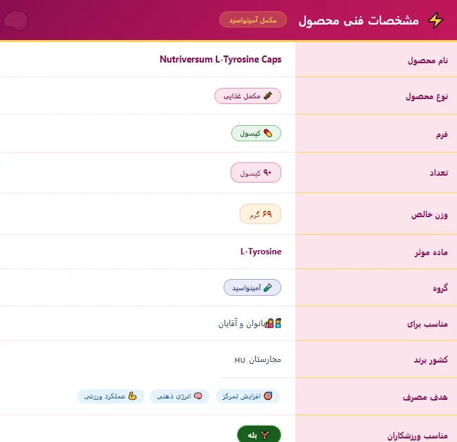457x442 pixels.
Task: Click the flexed bicep icon in عملکرد ورزشی
Action: (132, 396)
